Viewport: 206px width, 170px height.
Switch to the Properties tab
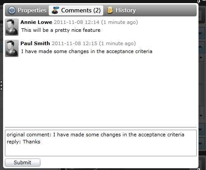tap(27, 10)
